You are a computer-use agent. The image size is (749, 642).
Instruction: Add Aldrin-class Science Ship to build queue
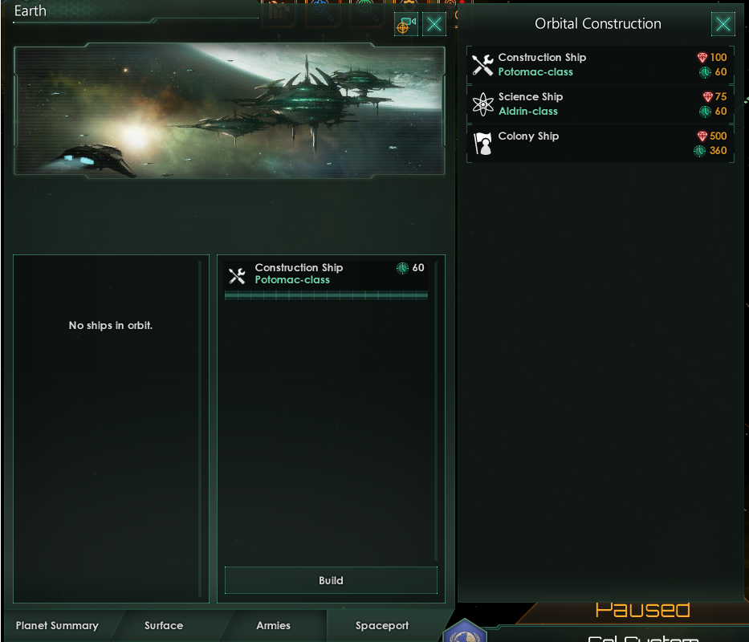[x=600, y=104]
